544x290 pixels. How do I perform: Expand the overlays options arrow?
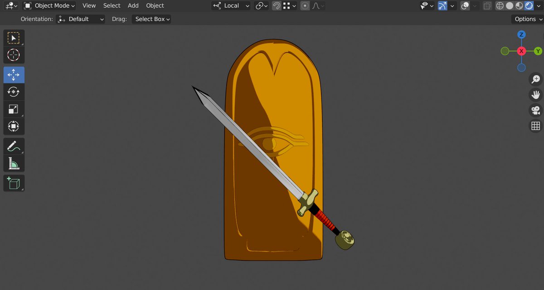pyautogui.click(x=475, y=6)
